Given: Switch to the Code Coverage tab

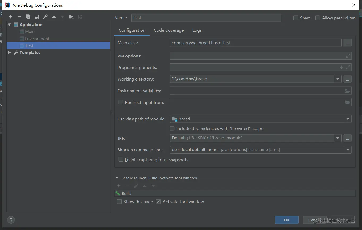Looking at the screenshot, I should click(169, 30).
